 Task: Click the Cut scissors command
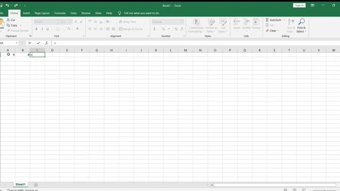click(x=11, y=20)
